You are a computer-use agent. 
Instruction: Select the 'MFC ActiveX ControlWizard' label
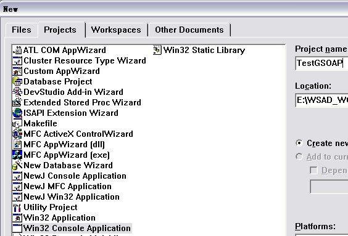[78, 134]
